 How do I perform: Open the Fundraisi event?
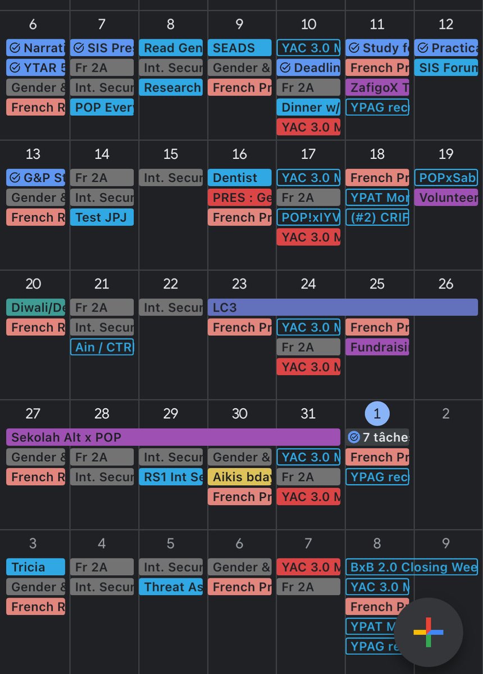[x=377, y=347]
